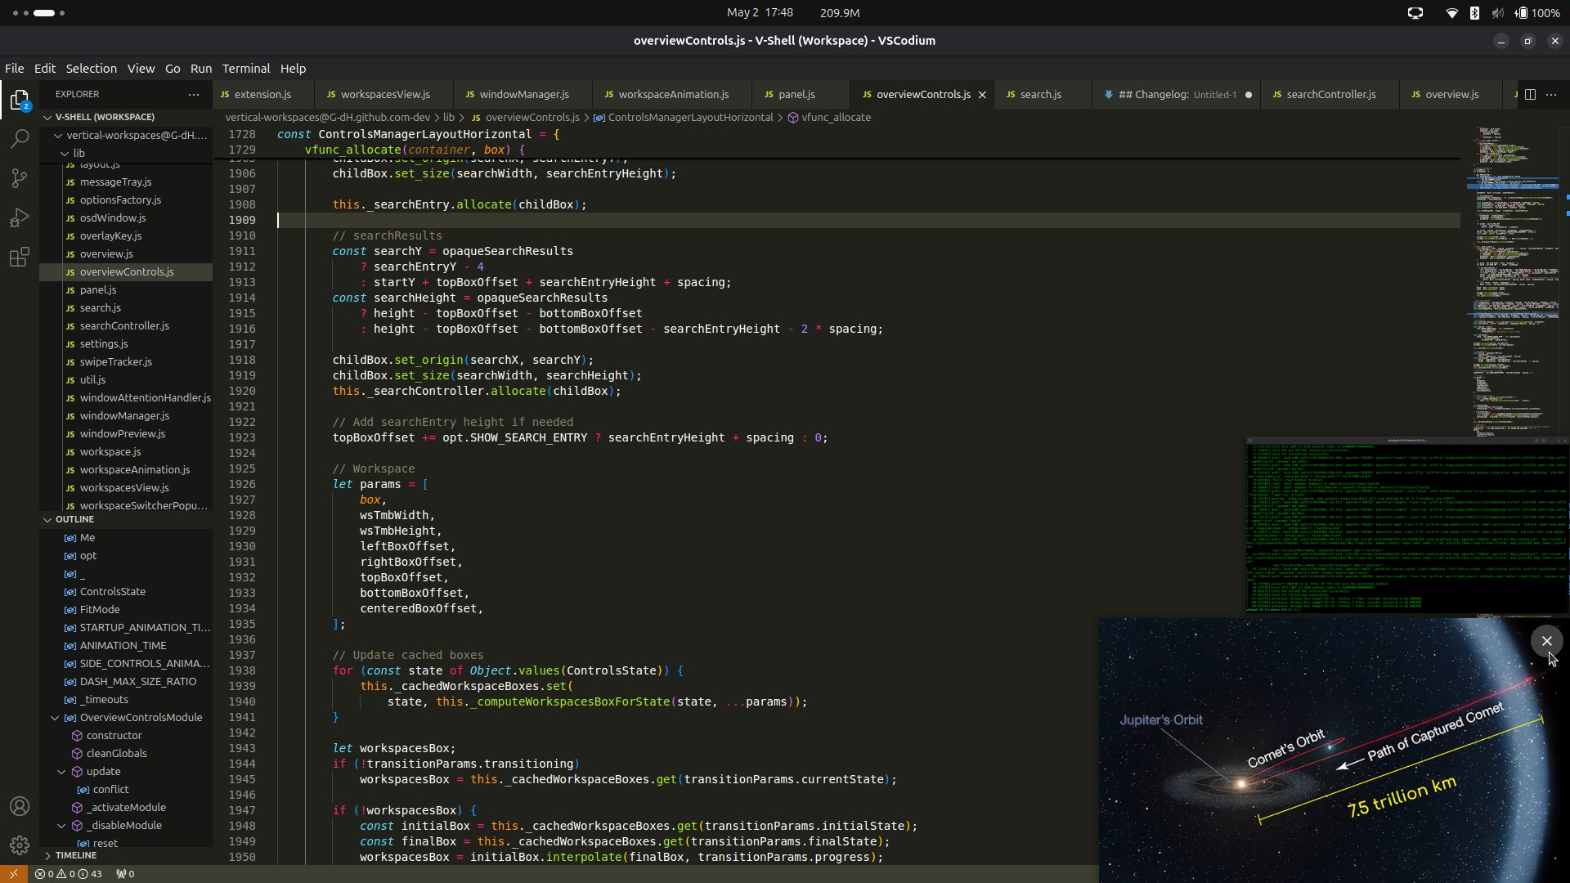Open Explorer views and more actions menu
The height and width of the screenshot is (883, 1570).
pyautogui.click(x=194, y=94)
